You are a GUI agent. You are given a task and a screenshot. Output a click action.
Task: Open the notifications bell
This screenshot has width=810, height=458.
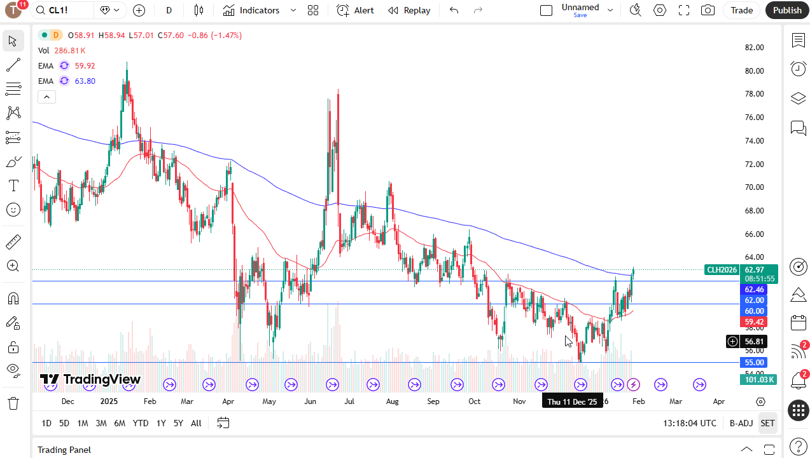[798, 381]
